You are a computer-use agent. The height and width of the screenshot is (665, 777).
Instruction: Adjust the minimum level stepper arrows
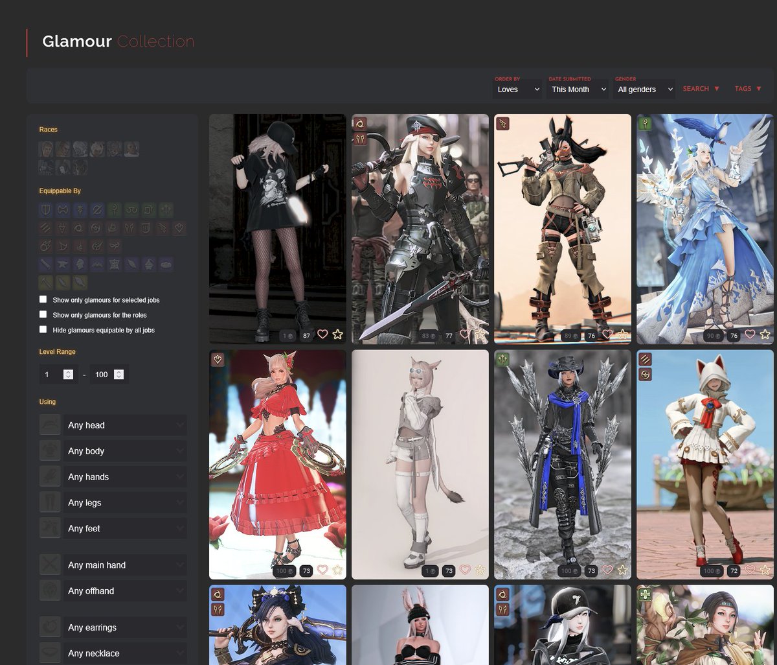(68, 375)
